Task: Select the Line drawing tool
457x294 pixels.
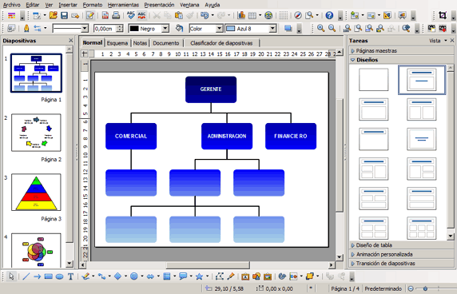Action: point(26,276)
